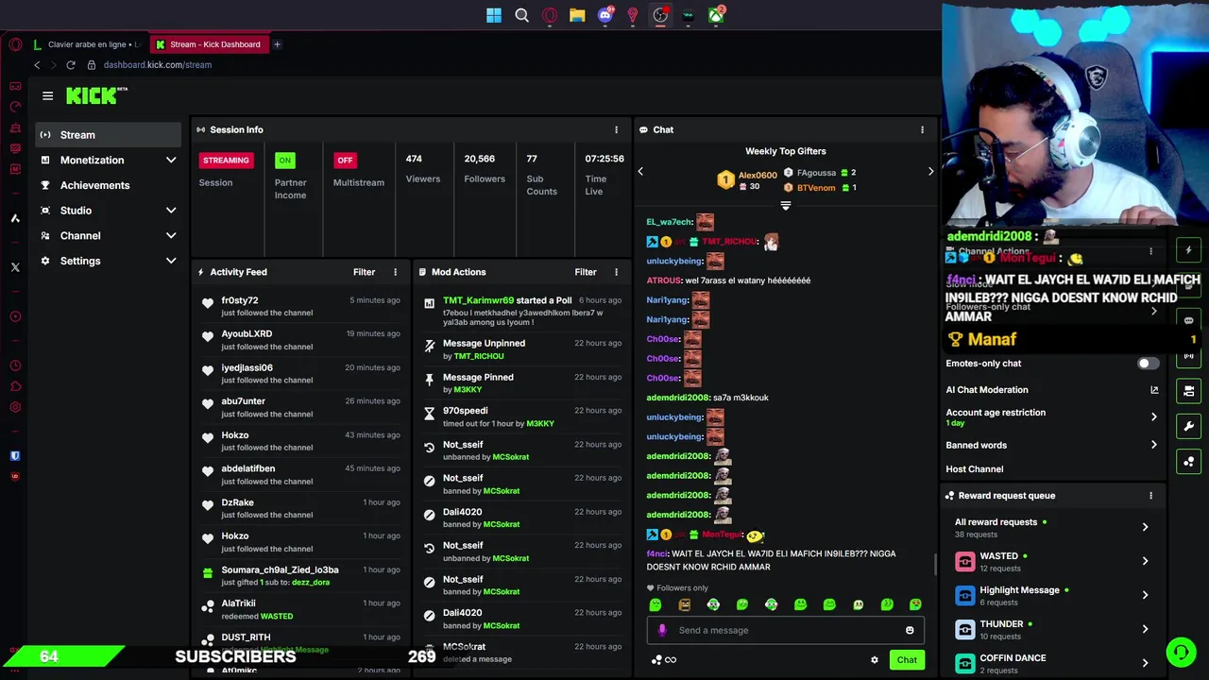Open Chat panel options menu
The width and height of the screenshot is (1209, 680).
[922, 130]
